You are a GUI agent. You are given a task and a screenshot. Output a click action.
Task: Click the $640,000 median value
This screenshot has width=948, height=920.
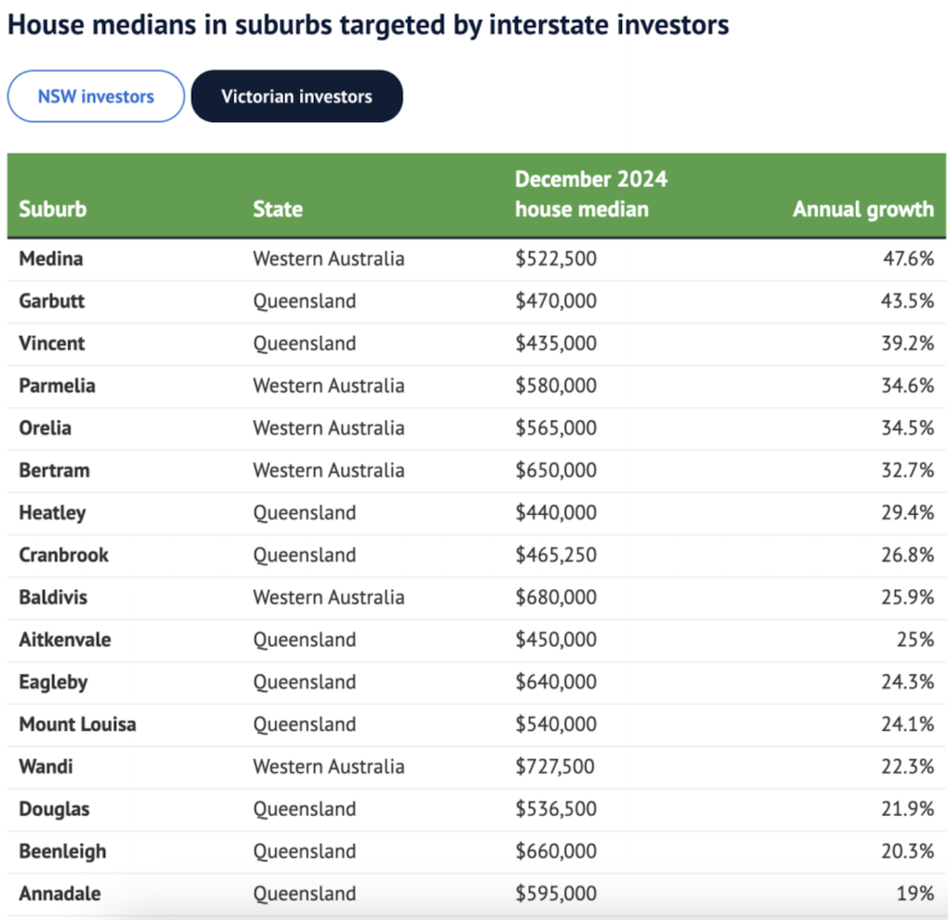[x=556, y=682]
